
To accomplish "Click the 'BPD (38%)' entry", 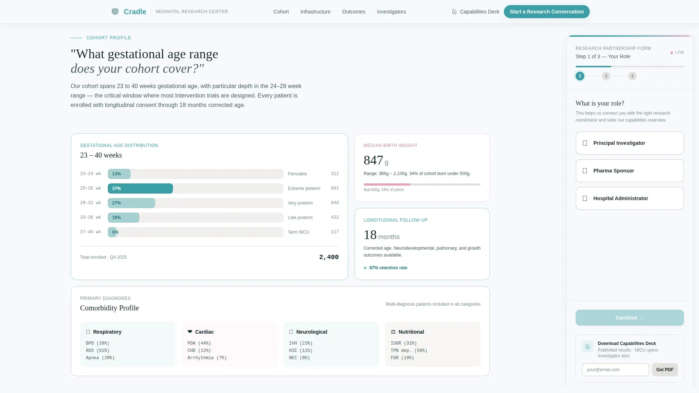I will (x=98, y=343).
